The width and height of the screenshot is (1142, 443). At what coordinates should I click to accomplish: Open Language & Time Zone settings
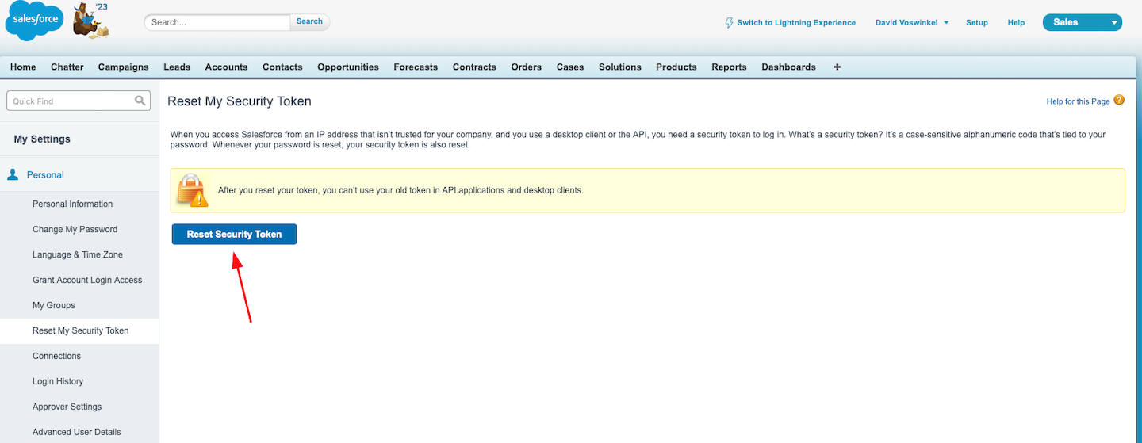pos(78,254)
